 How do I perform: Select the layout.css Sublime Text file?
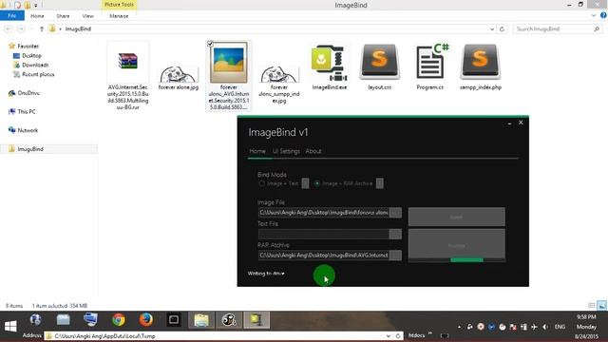pyautogui.click(x=380, y=66)
